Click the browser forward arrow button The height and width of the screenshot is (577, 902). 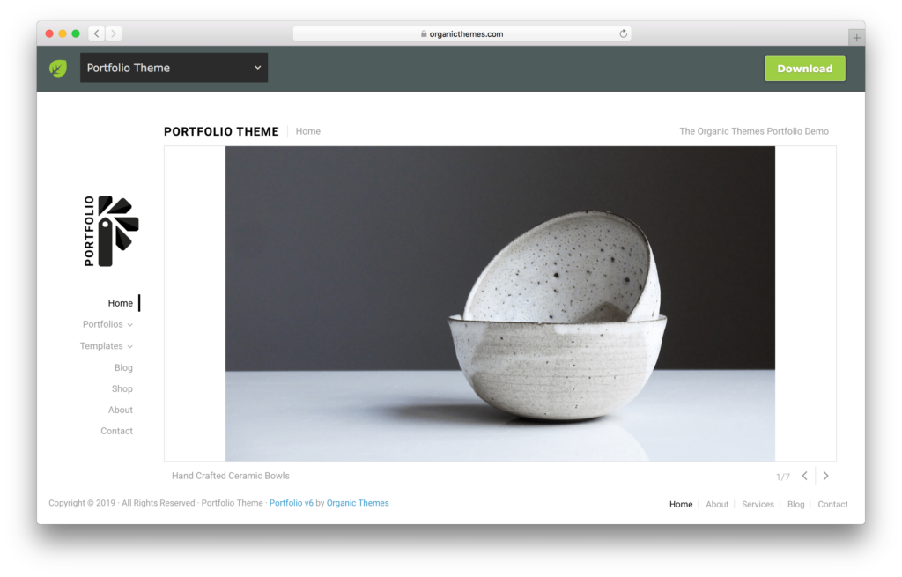[x=114, y=33]
